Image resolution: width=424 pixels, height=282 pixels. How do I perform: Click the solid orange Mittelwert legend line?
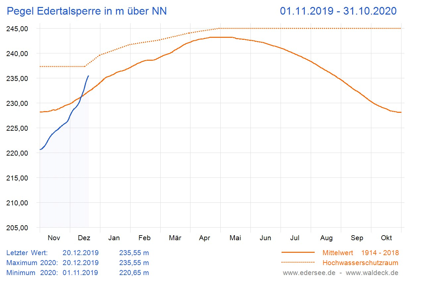pos(298,252)
